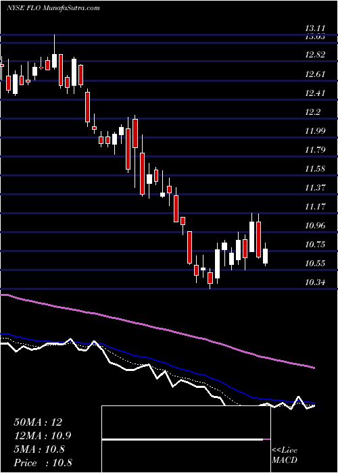
Task: Click the 11.37 price axis label
Action: [315, 188]
